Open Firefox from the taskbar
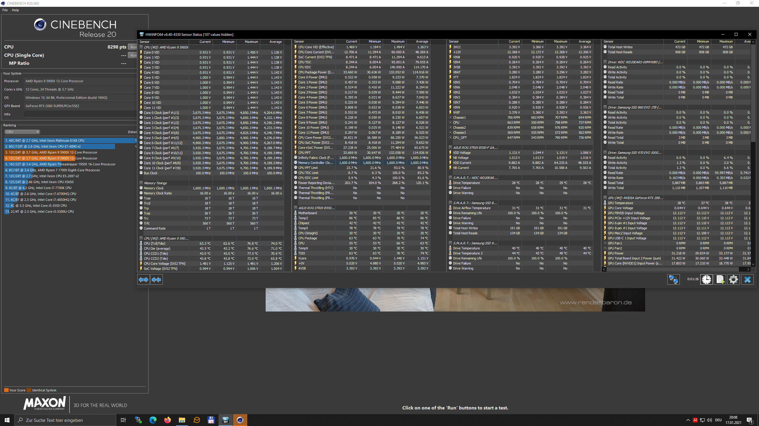This screenshot has width=759, height=426. pos(168,420)
